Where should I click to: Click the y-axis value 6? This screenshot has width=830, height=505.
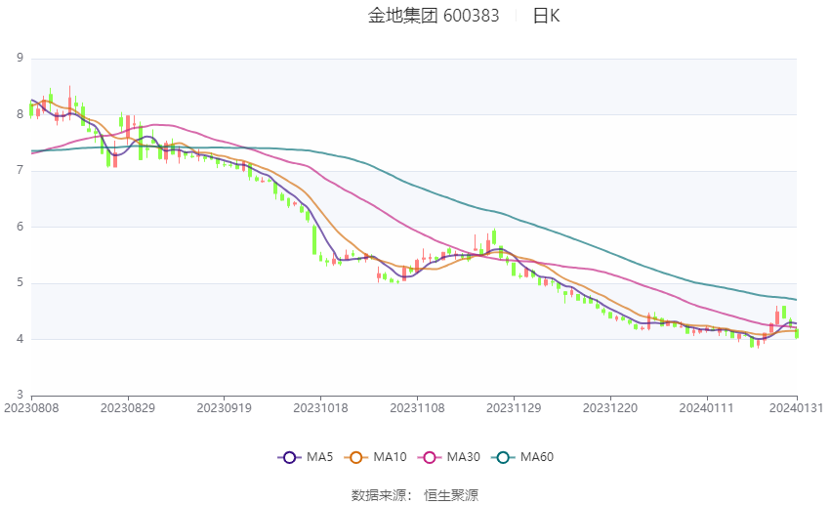click(21, 227)
